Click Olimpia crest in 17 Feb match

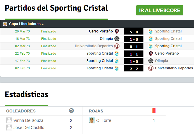click(x=151, y=61)
